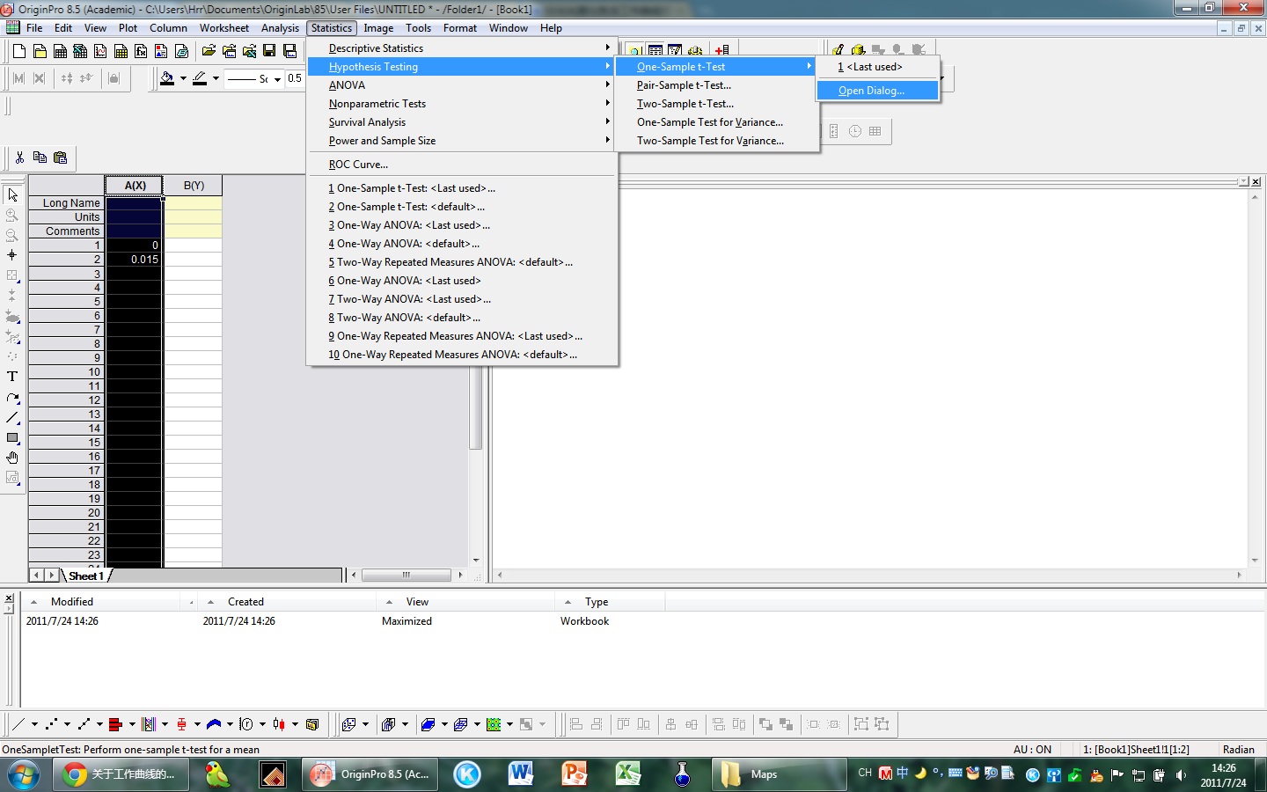Choose 1 <Last used> in One-Sample submenu
Screen dimensions: 1267x792
877,67
